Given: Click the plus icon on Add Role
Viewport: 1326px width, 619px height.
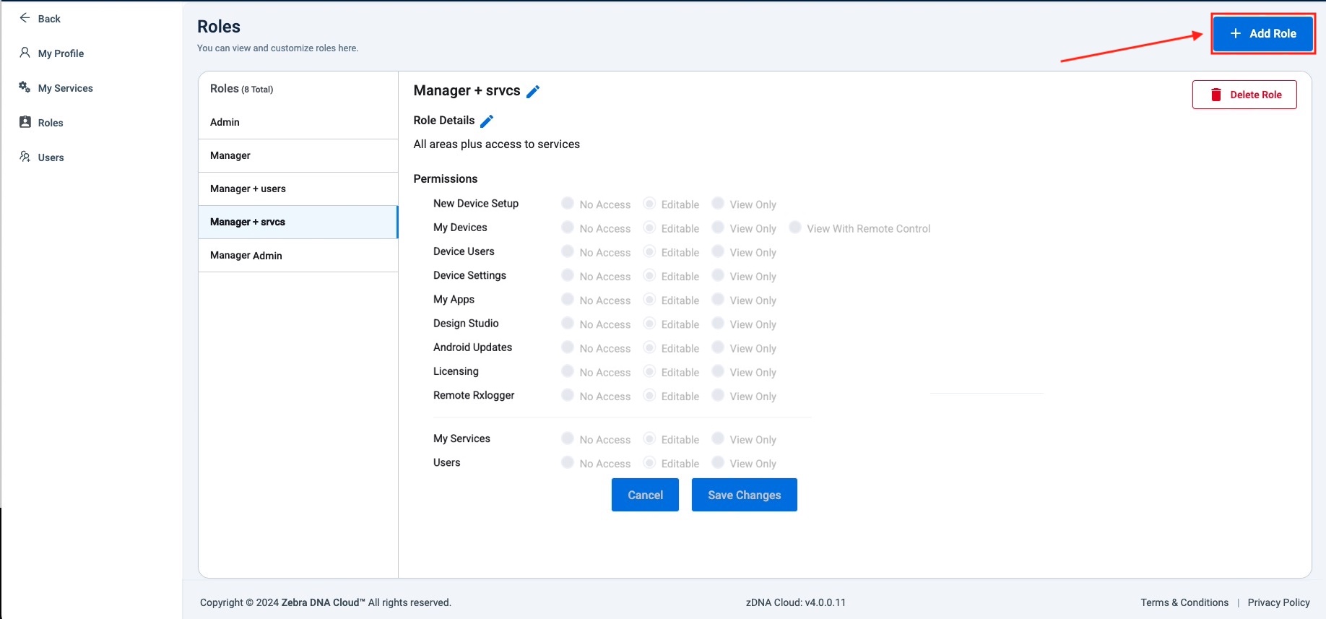Looking at the screenshot, I should click(1236, 33).
